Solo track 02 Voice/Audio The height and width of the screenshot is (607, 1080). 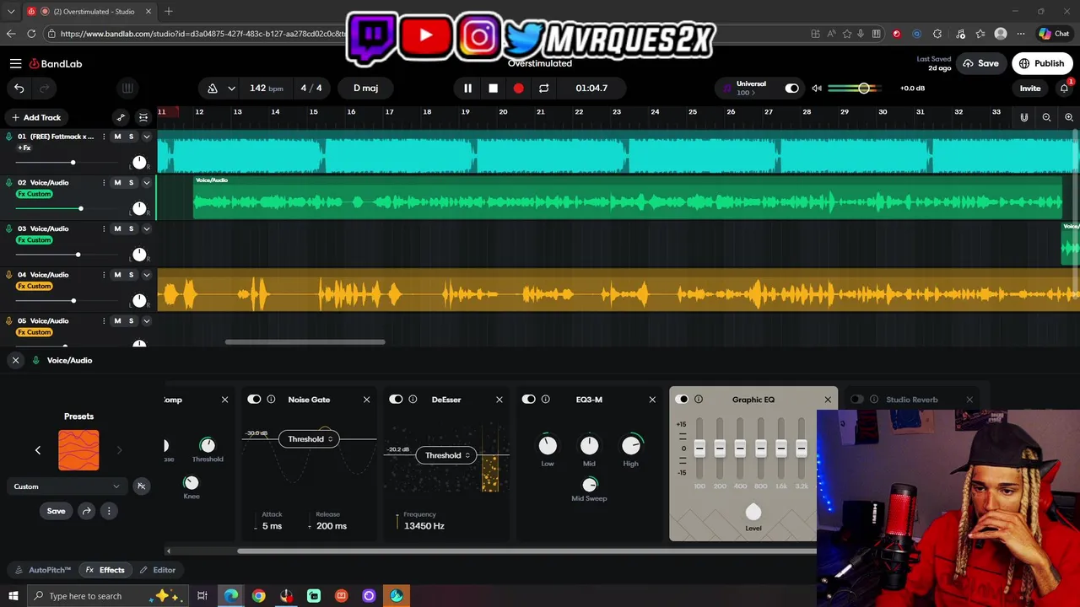point(131,183)
